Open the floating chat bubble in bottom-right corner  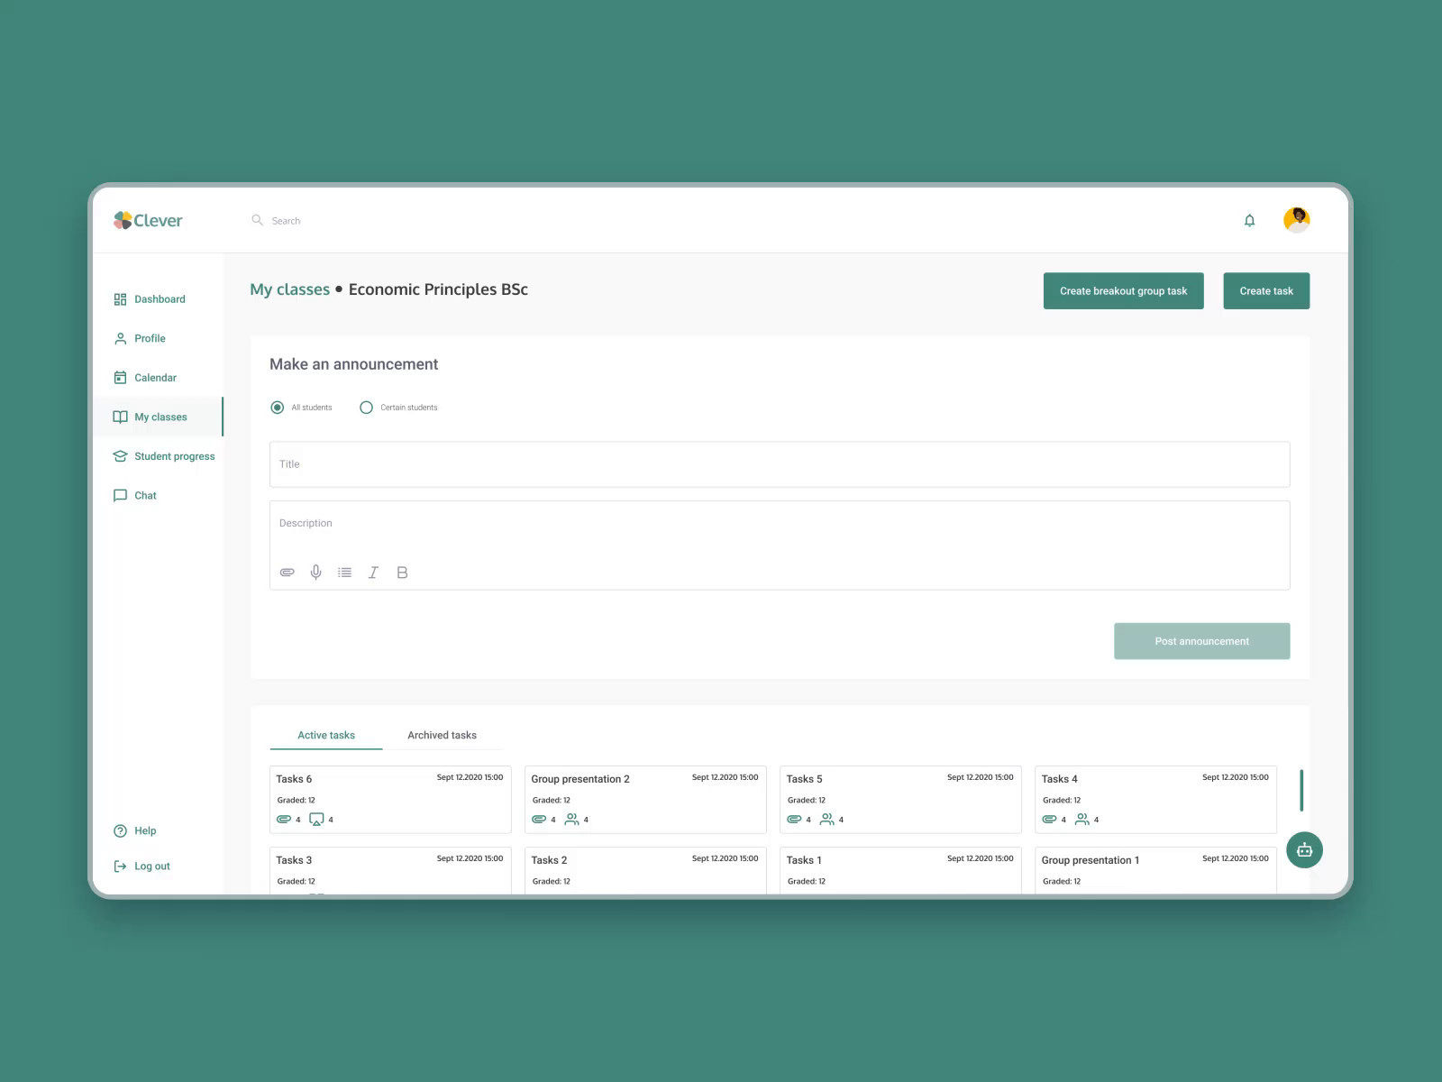[1303, 849]
